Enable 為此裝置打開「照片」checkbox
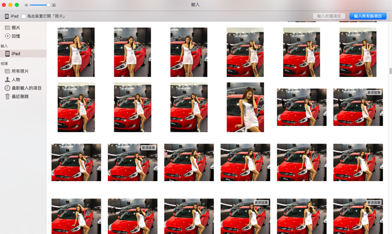Image resolution: width=392 pixels, height=234 pixels. tap(23, 16)
